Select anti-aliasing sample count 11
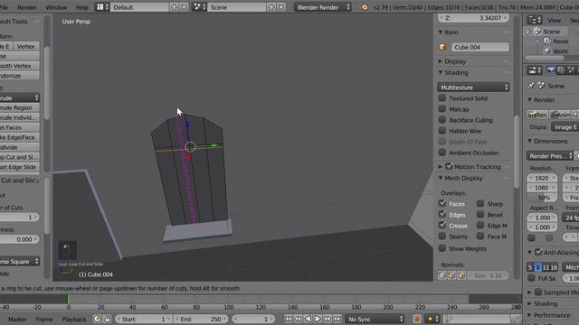 [546, 267]
